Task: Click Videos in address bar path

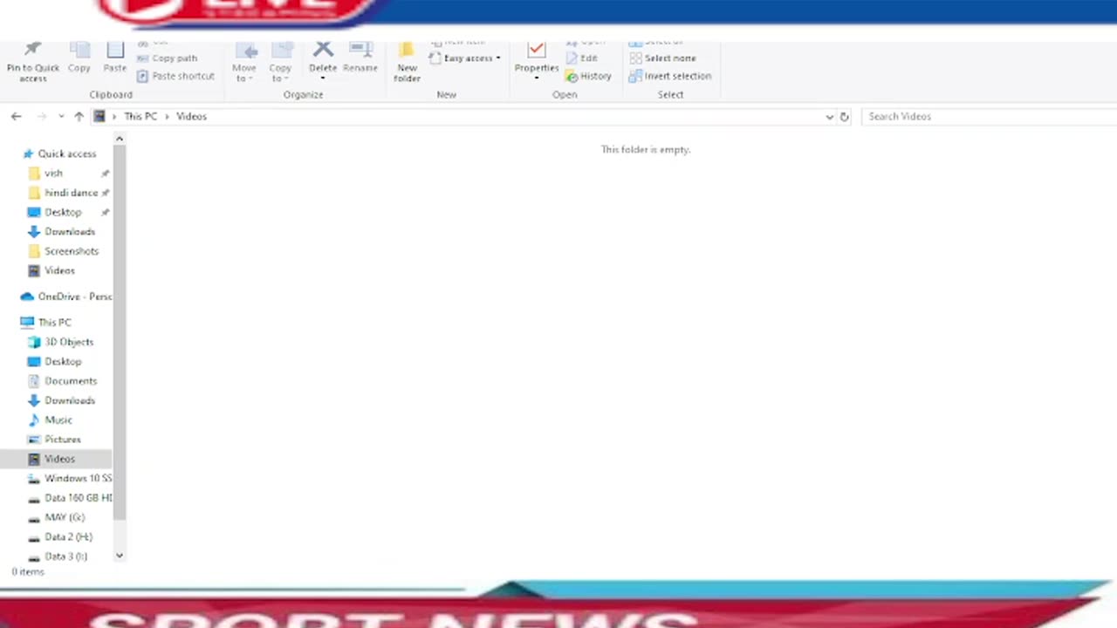Action: coord(191,116)
